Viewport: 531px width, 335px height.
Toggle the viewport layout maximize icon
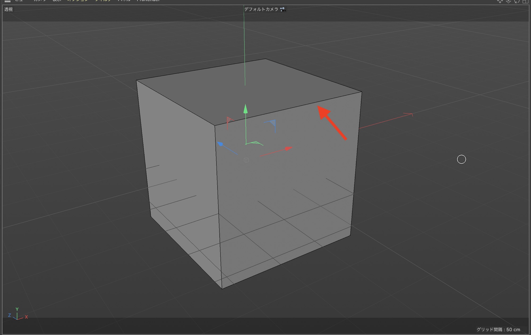[x=525, y=1]
